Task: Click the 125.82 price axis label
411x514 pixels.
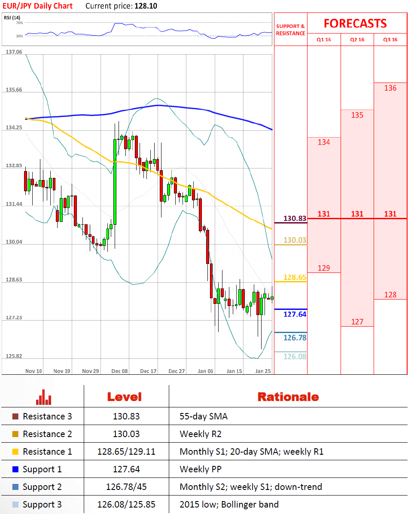Action: (x=14, y=356)
